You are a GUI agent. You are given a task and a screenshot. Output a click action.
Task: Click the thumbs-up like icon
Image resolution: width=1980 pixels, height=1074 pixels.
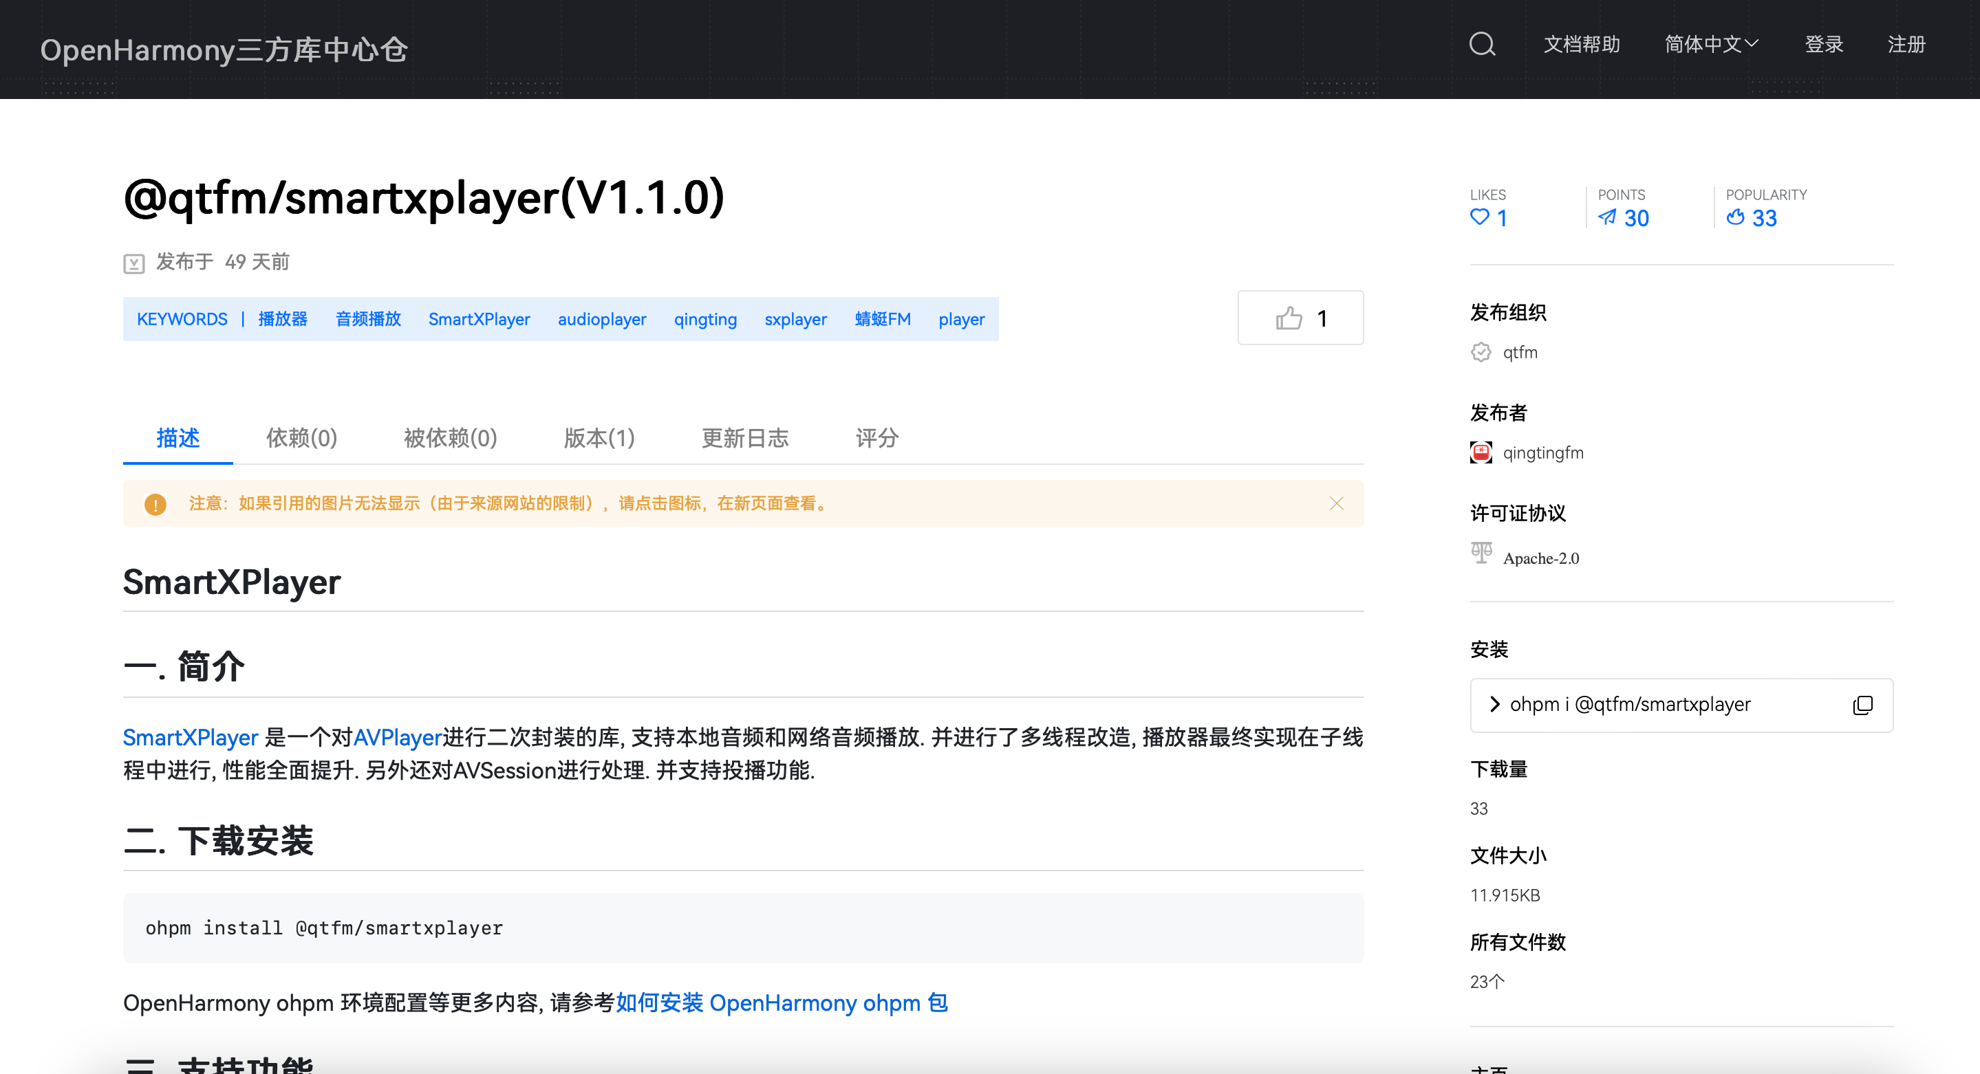pyautogui.click(x=1288, y=318)
